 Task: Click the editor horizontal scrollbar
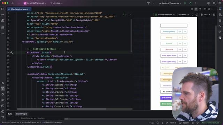[x=61, y=109]
